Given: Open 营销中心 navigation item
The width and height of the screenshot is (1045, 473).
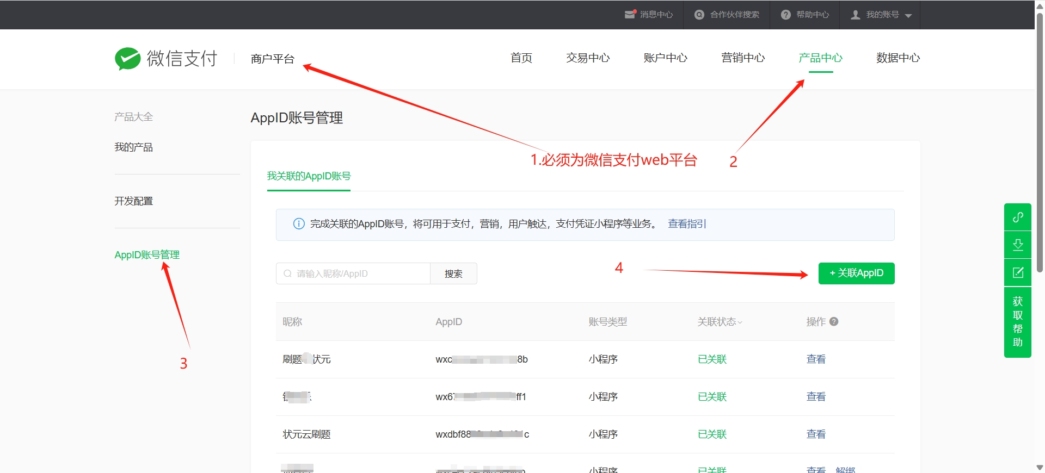Looking at the screenshot, I should click(x=743, y=58).
